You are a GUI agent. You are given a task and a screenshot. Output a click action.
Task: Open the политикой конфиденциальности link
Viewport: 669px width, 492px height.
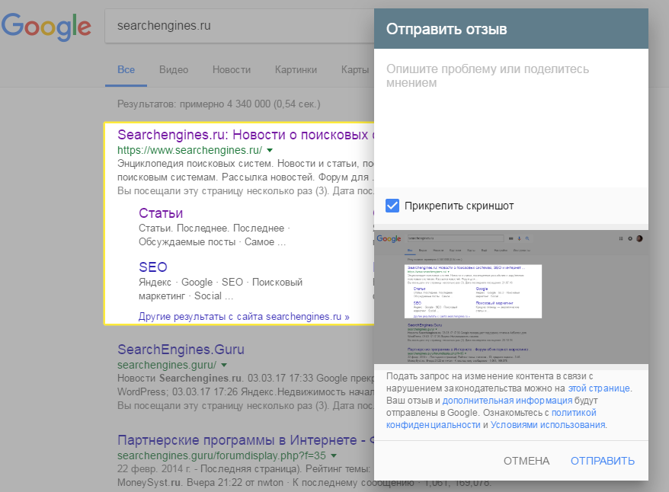[491, 419]
